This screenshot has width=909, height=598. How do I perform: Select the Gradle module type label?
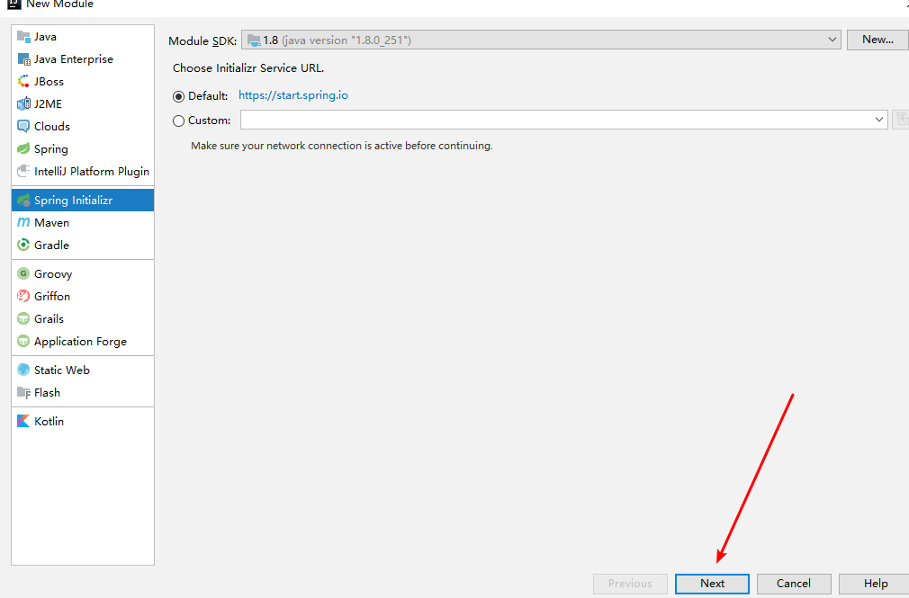tap(51, 245)
